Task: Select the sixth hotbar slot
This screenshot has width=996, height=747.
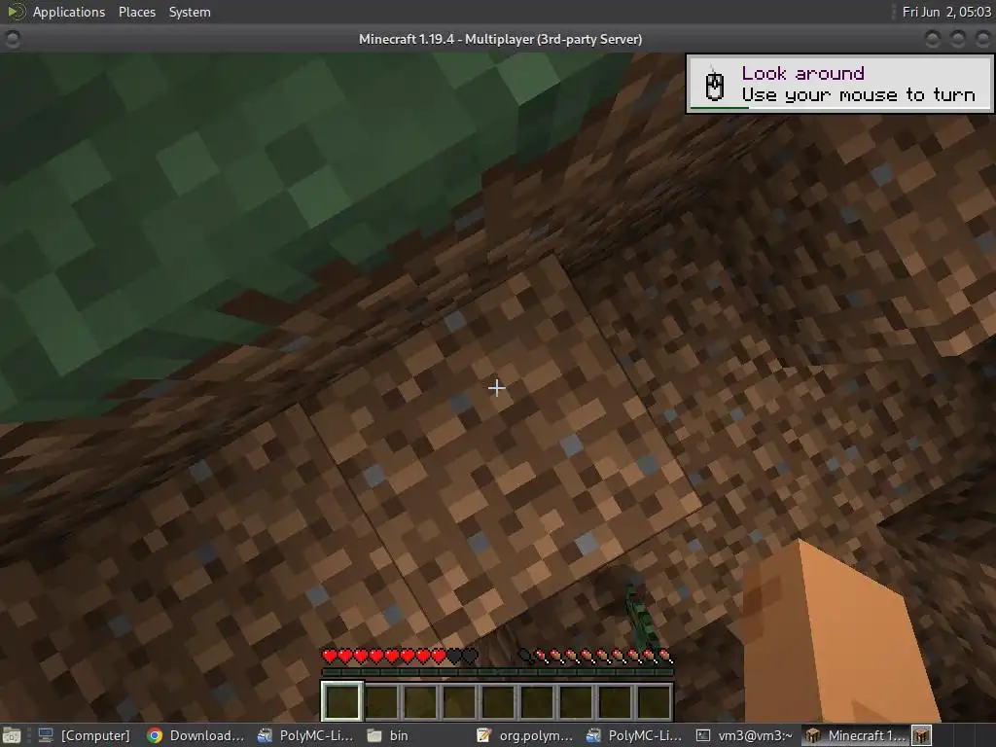Action: [537, 701]
